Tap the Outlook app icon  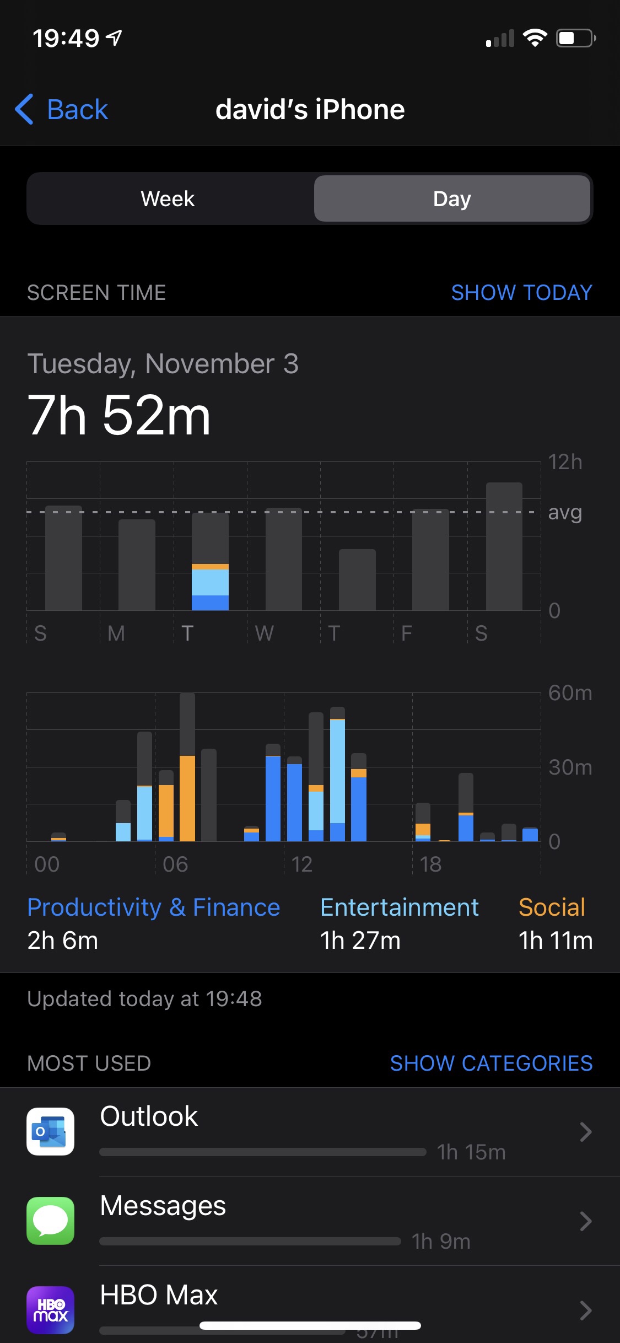(50, 1131)
